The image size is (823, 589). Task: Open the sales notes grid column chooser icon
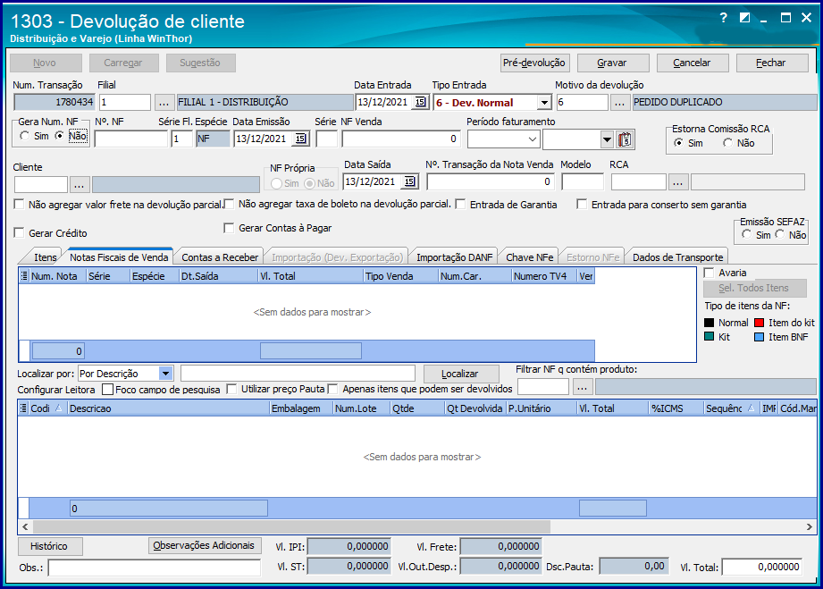pos(23,275)
